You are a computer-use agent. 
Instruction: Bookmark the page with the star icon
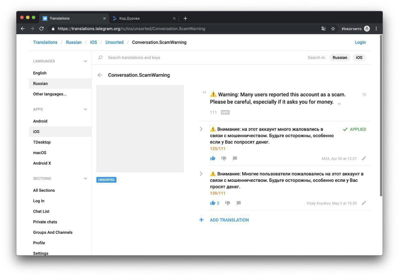tap(333, 29)
